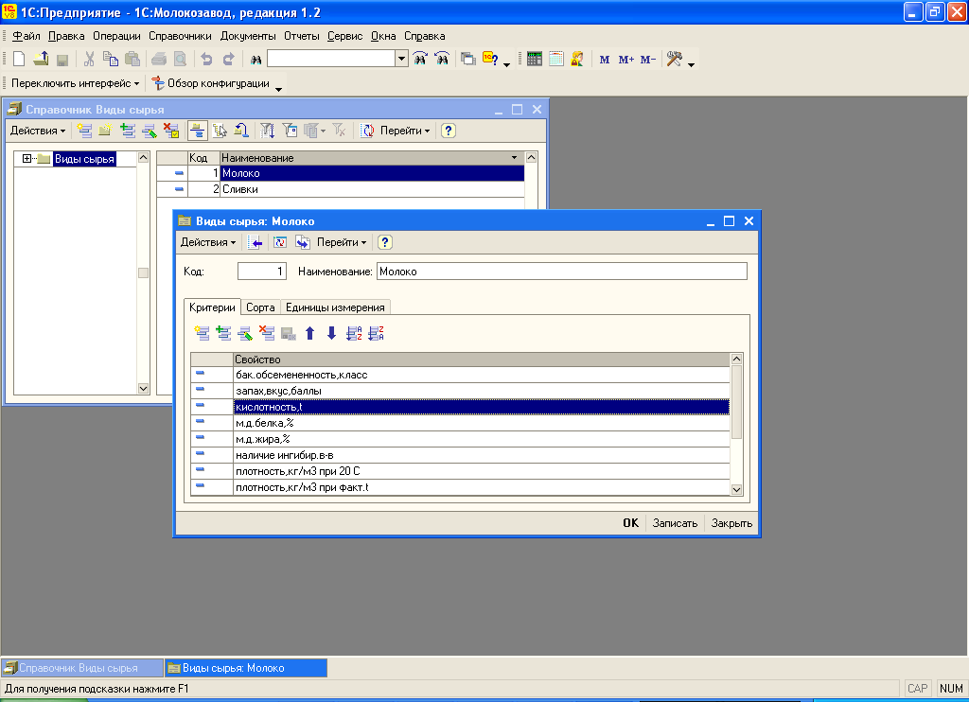The image size is (969, 702).
Task: Click the Записать button
Action: pyautogui.click(x=675, y=523)
